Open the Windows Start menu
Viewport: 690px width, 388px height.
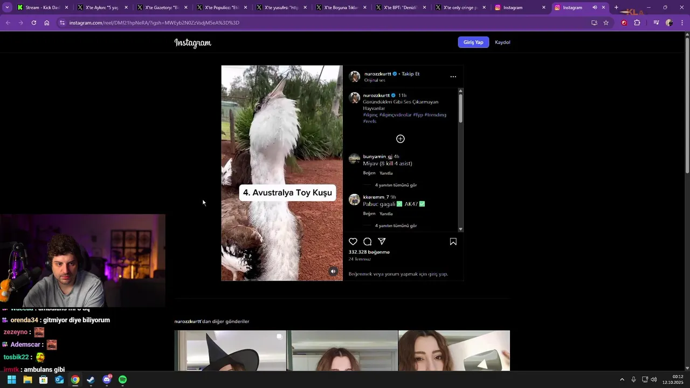tap(12, 379)
